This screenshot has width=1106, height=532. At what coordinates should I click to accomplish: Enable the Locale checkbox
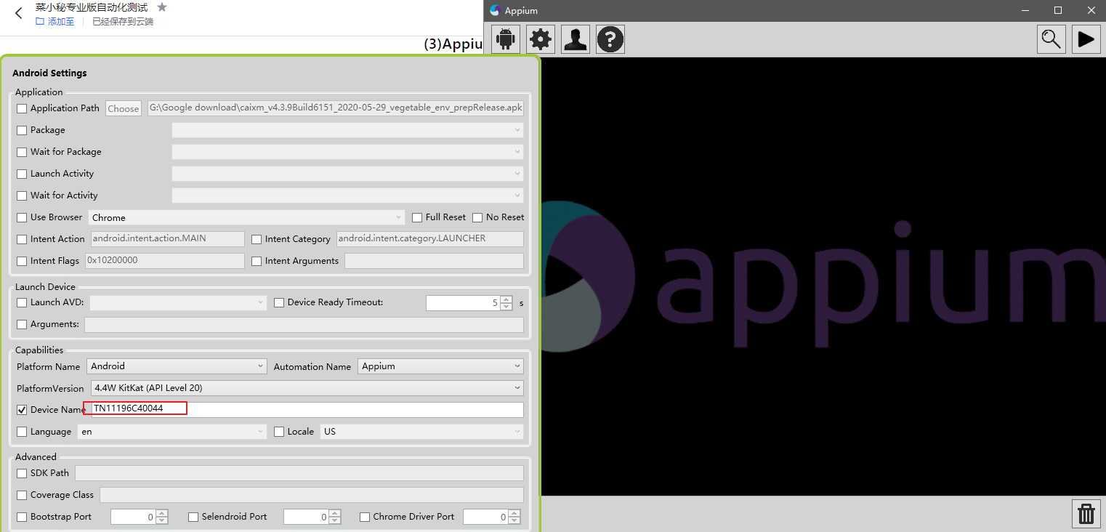pos(279,432)
